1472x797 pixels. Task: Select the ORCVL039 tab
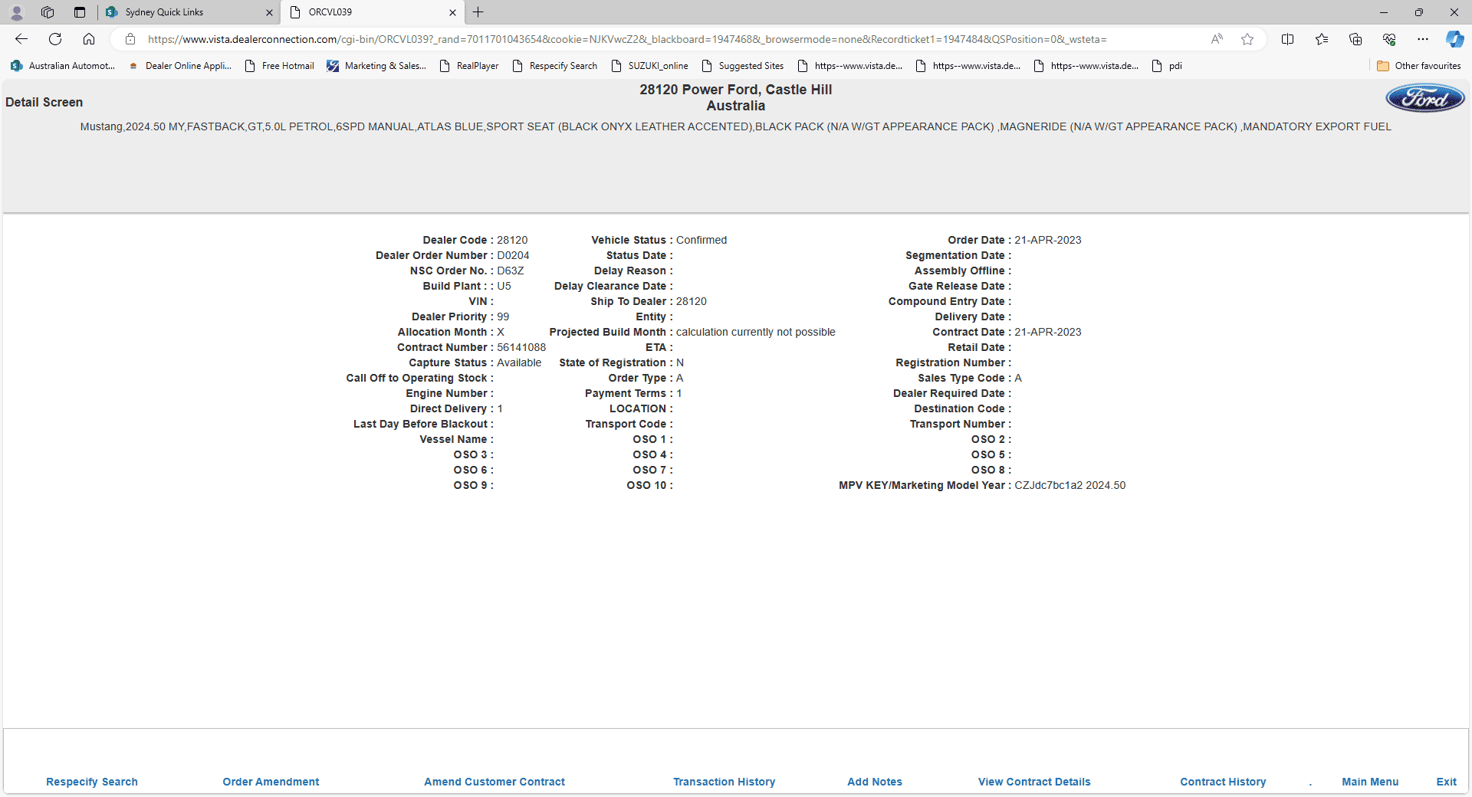coord(372,12)
